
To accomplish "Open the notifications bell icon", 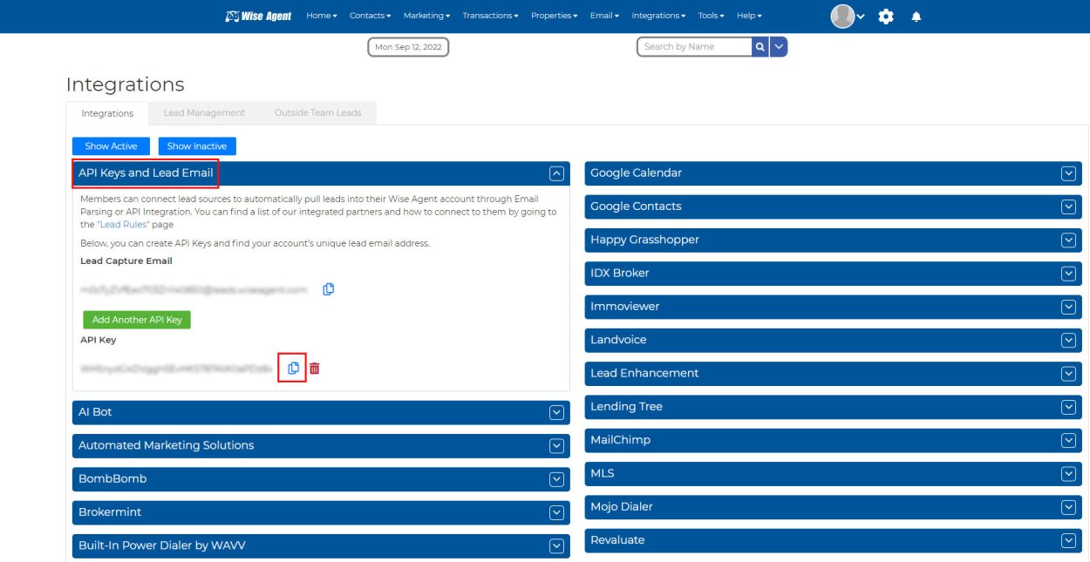I will pyautogui.click(x=915, y=16).
